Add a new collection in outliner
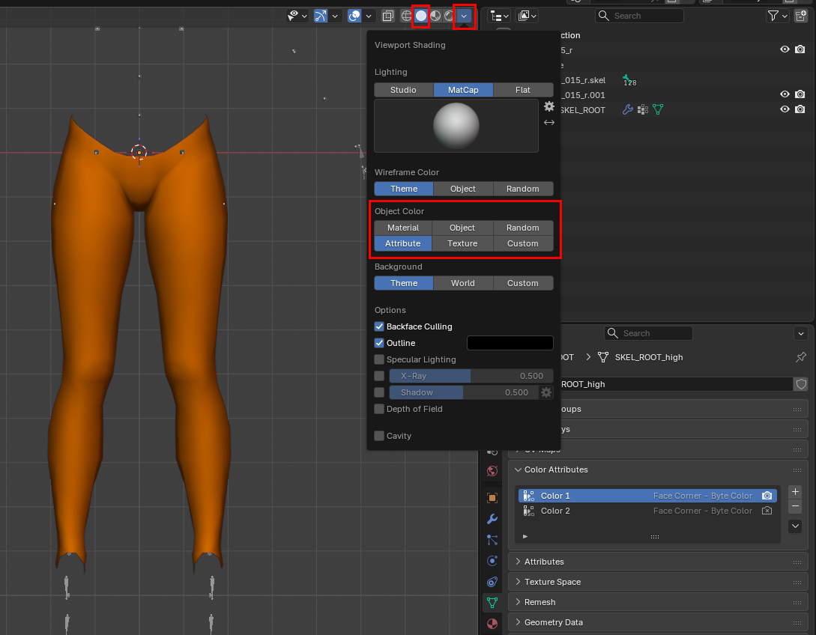The height and width of the screenshot is (635, 816). [801, 16]
